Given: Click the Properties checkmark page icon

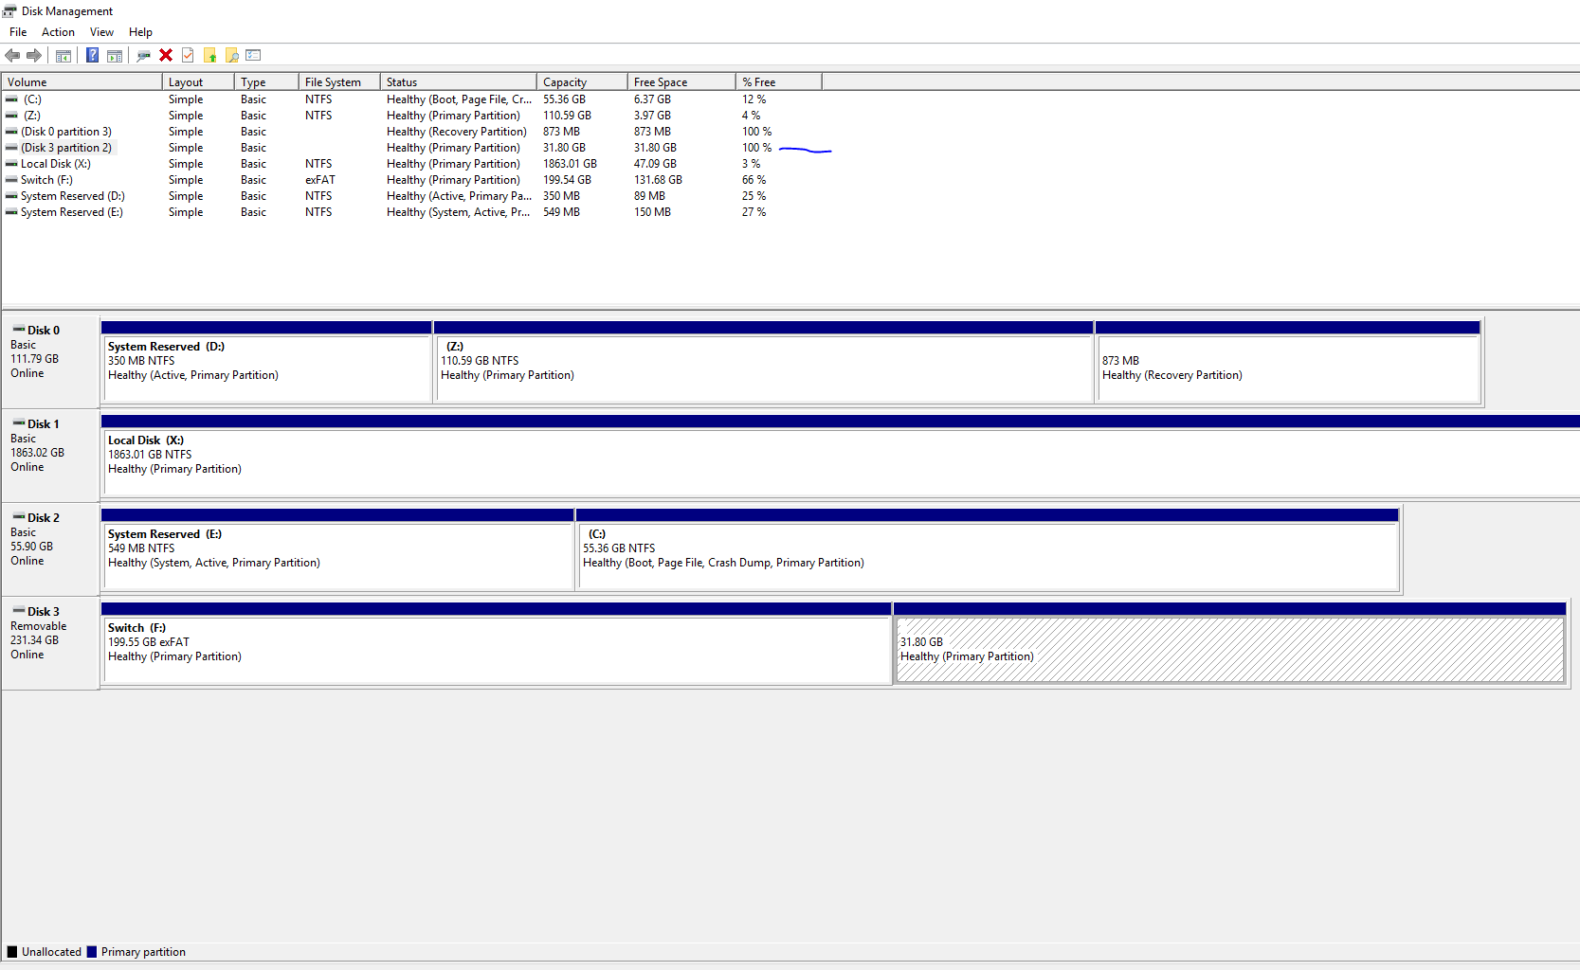Looking at the screenshot, I should coord(188,55).
